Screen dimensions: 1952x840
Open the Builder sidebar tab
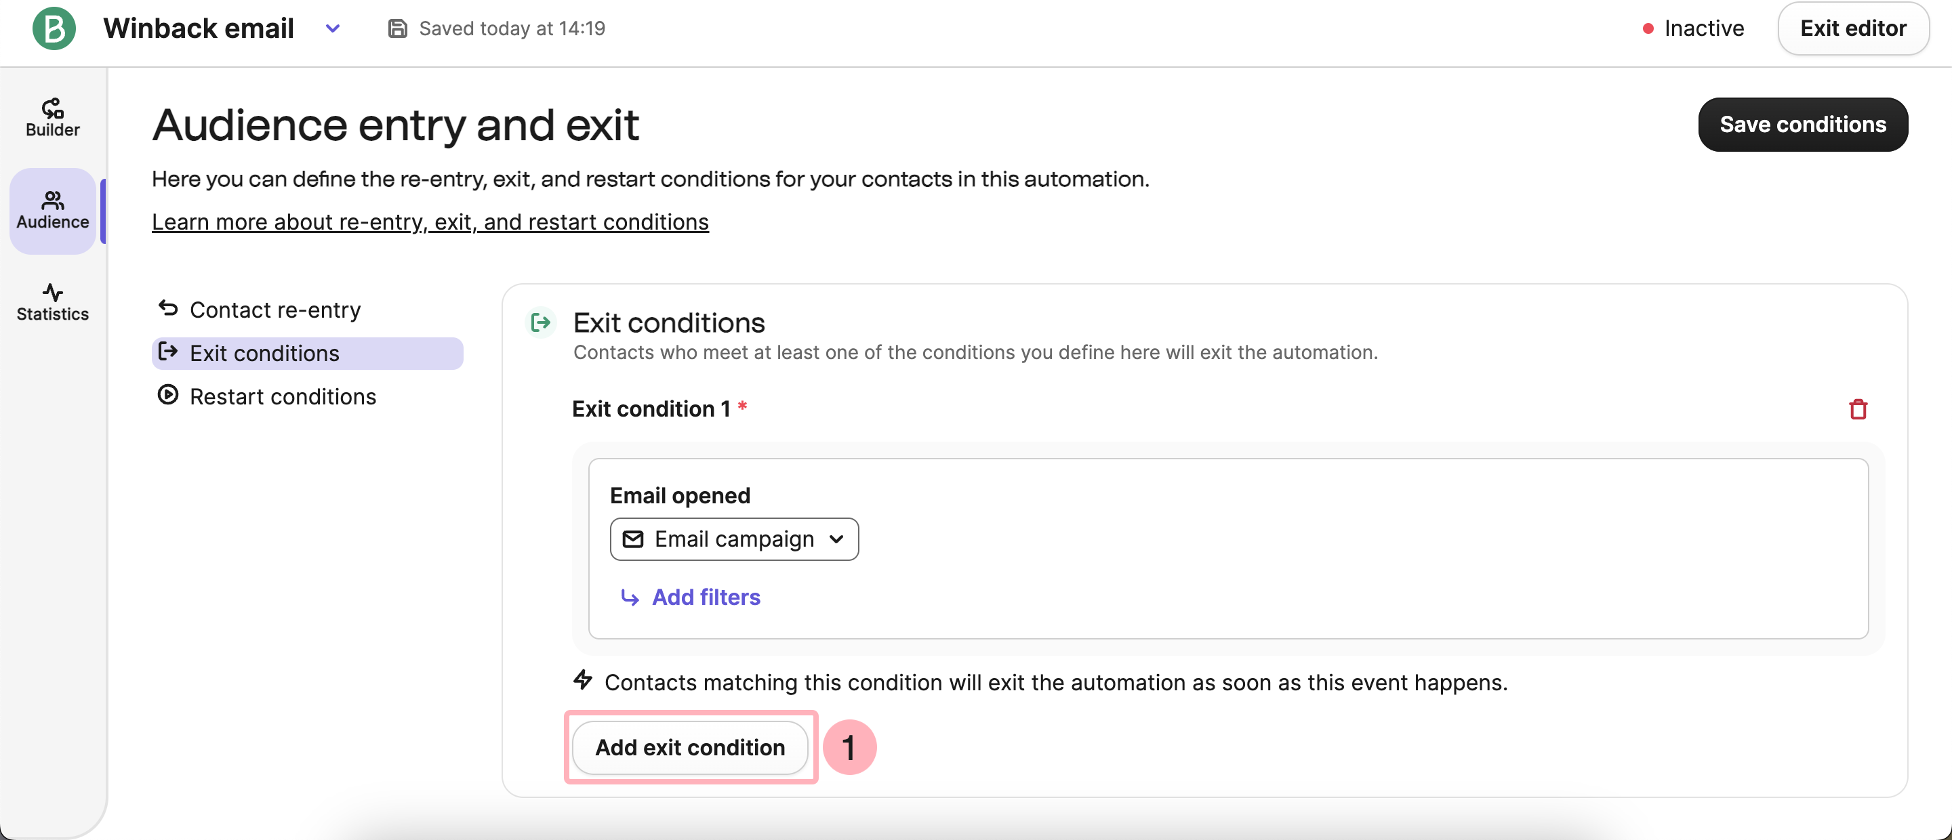52,118
